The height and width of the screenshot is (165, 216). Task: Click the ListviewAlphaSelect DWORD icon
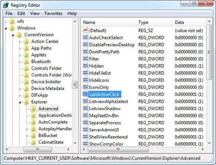85,101
